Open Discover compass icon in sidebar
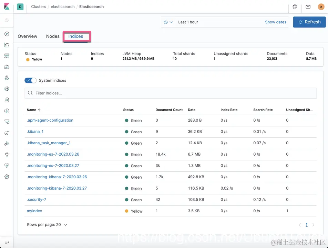The height and width of the screenshot is (248, 328). pyautogui.click(x=7, y=34)
